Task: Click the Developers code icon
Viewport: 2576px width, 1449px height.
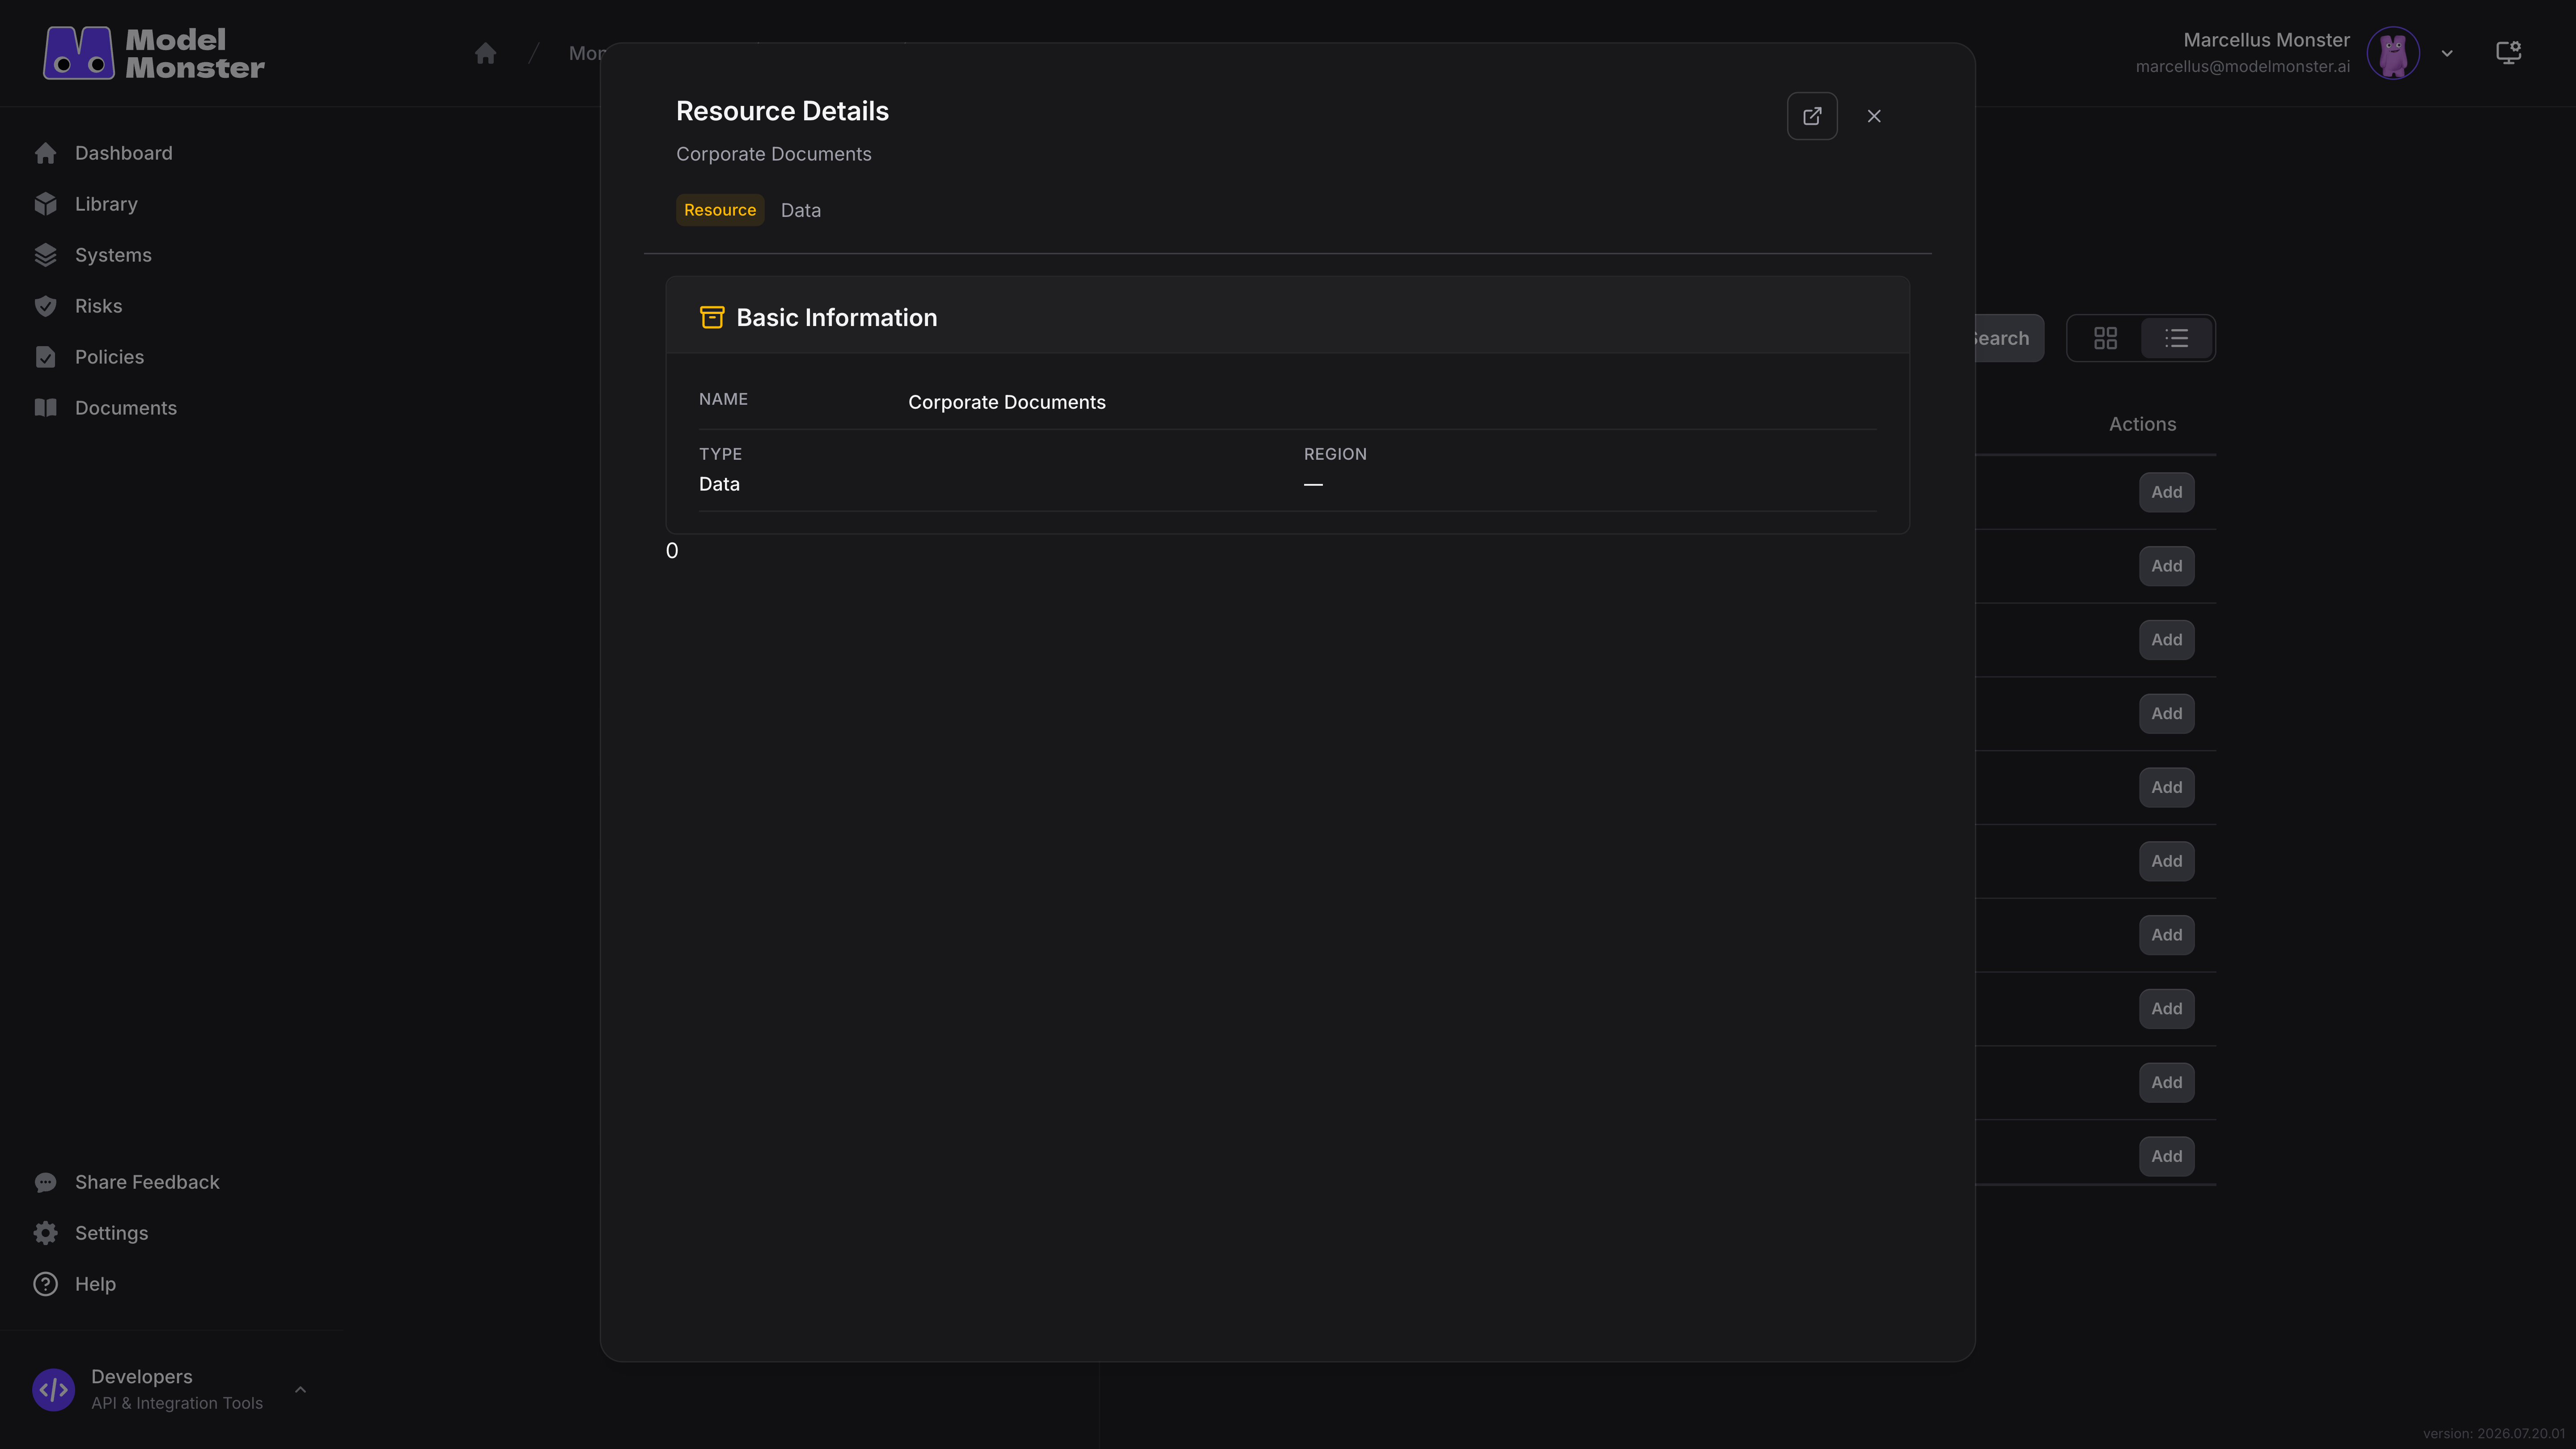Action: tap(53, 1390)
